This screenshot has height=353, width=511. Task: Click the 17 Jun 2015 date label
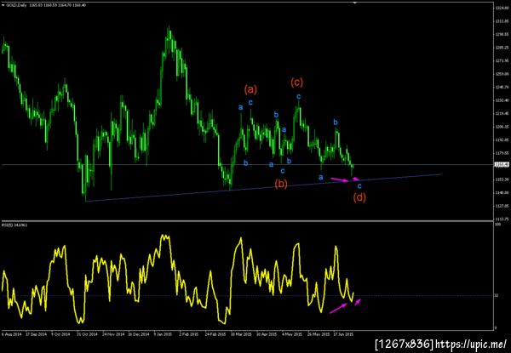[343, 334]
